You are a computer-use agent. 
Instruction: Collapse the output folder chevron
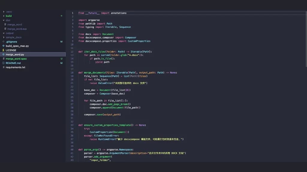4,33
